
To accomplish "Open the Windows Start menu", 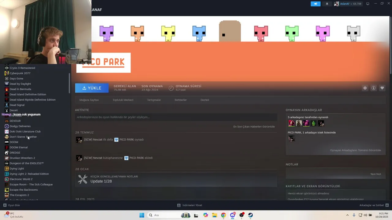I will pos(142,215).
